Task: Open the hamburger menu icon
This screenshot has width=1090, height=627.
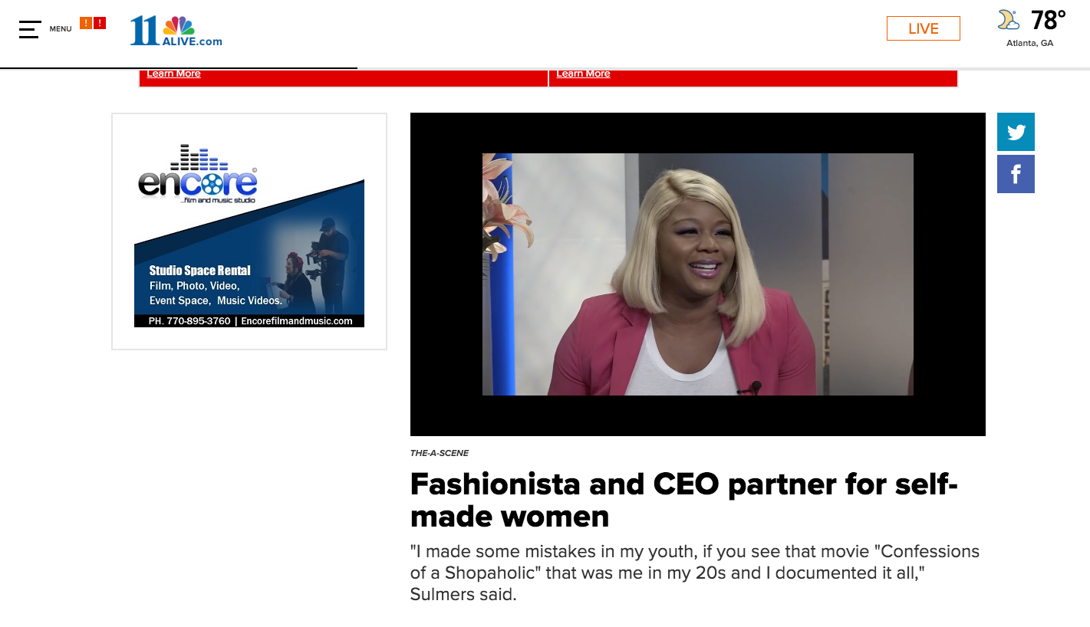Action: tap(30, 29)
